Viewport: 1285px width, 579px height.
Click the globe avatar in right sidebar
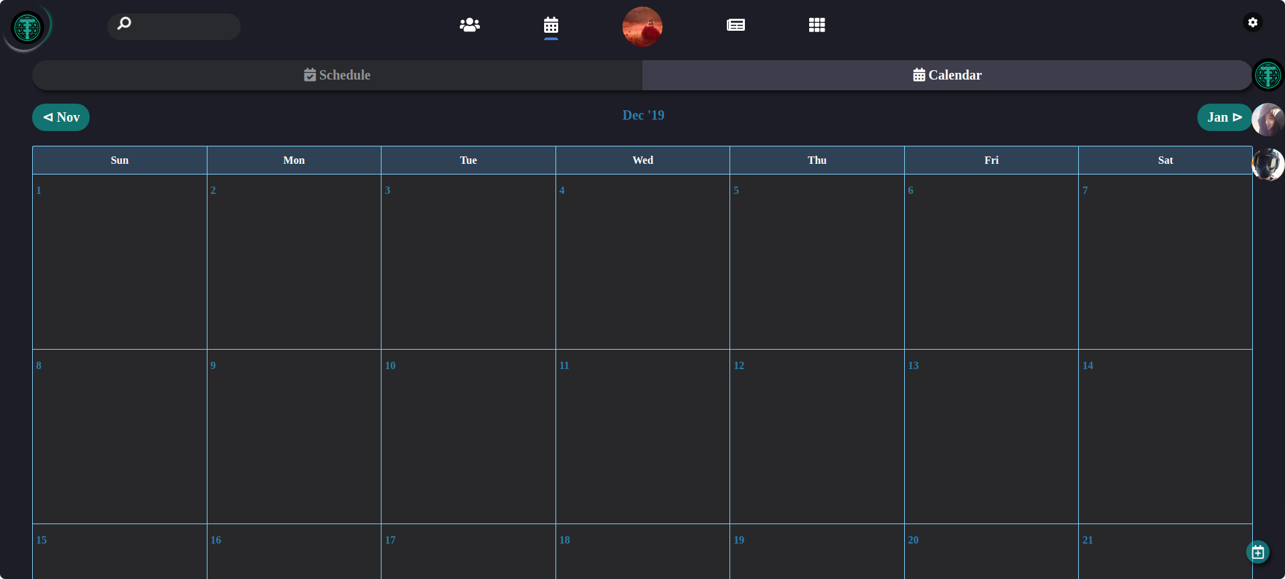coord(1268,74)
